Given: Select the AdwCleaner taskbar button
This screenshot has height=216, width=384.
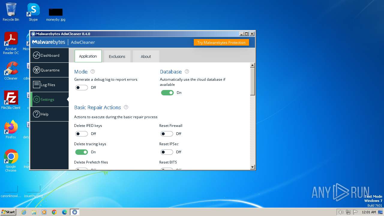Looking at the screenshot, I should pos(75,212).
